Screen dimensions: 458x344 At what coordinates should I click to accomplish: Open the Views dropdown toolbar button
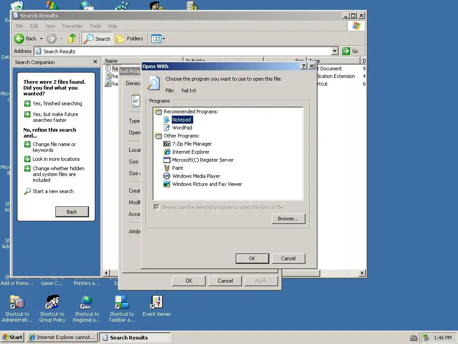(x=158, y=39)
